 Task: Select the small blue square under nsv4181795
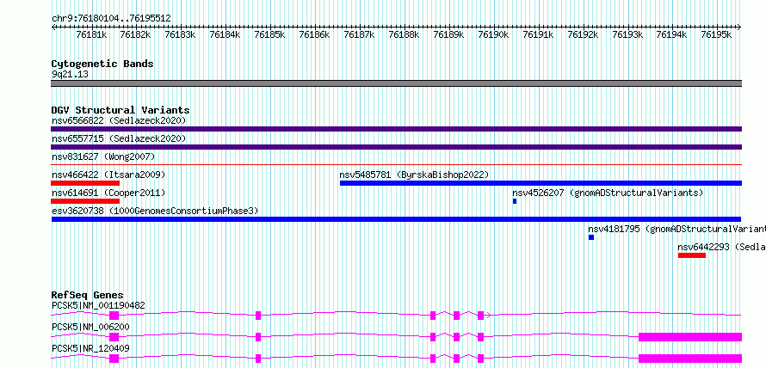[x=591, y=237]
